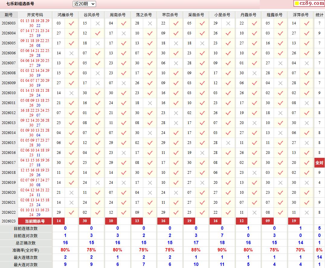Click 采薇杀号 cross mark in row 2026016

coord(202,153)
